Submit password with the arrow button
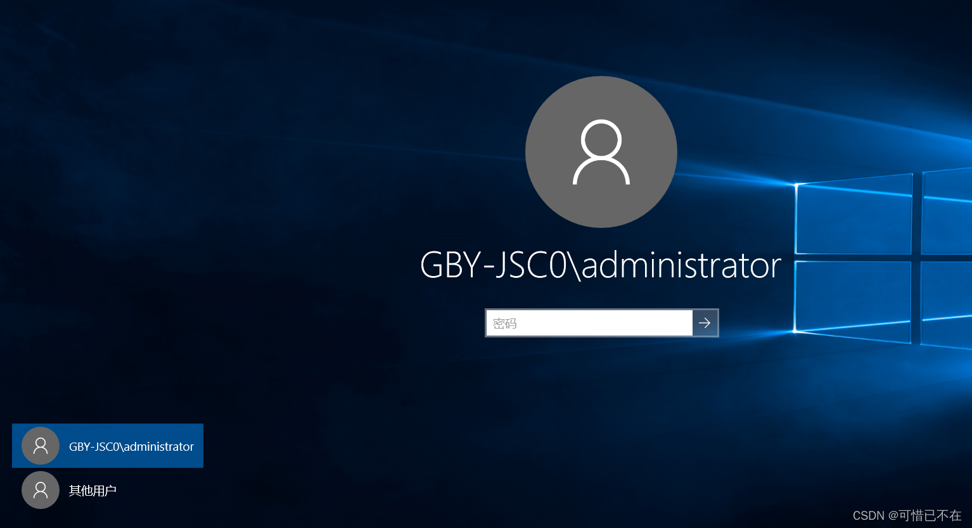This screenshot has width=972, height=528. pyautogui.click(x=705, y=323)
